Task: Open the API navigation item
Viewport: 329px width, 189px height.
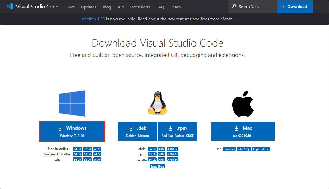Action: click(x=121, y=7)
